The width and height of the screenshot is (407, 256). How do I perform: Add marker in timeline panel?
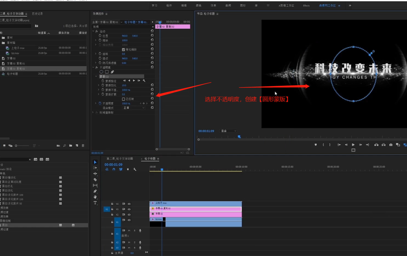point(128,169)
